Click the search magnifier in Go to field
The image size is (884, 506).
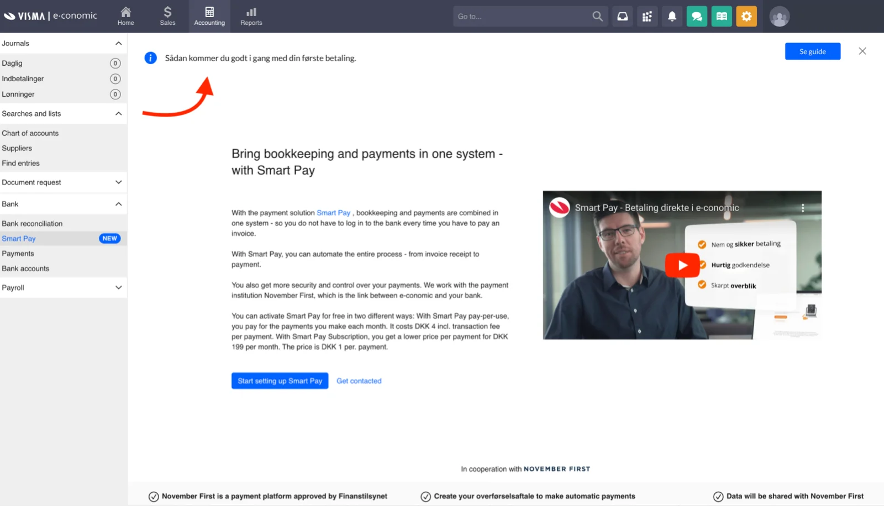click(x=597, y=16)
